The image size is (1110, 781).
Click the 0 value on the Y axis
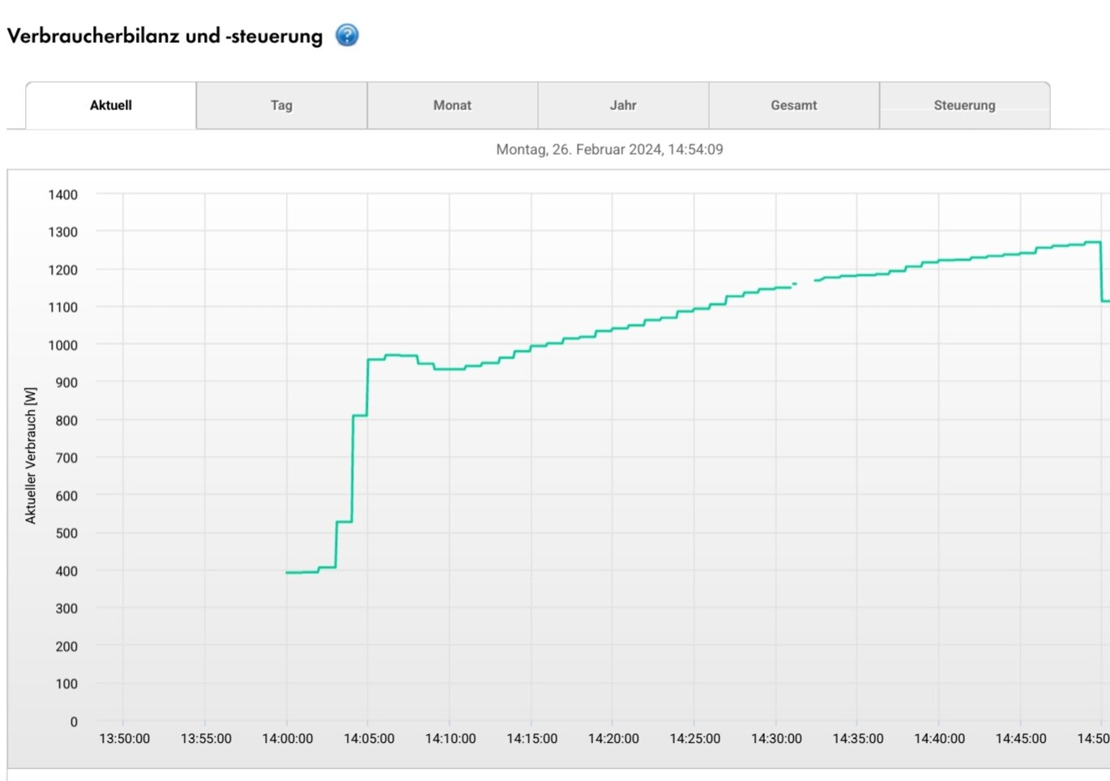coord(74,722)
